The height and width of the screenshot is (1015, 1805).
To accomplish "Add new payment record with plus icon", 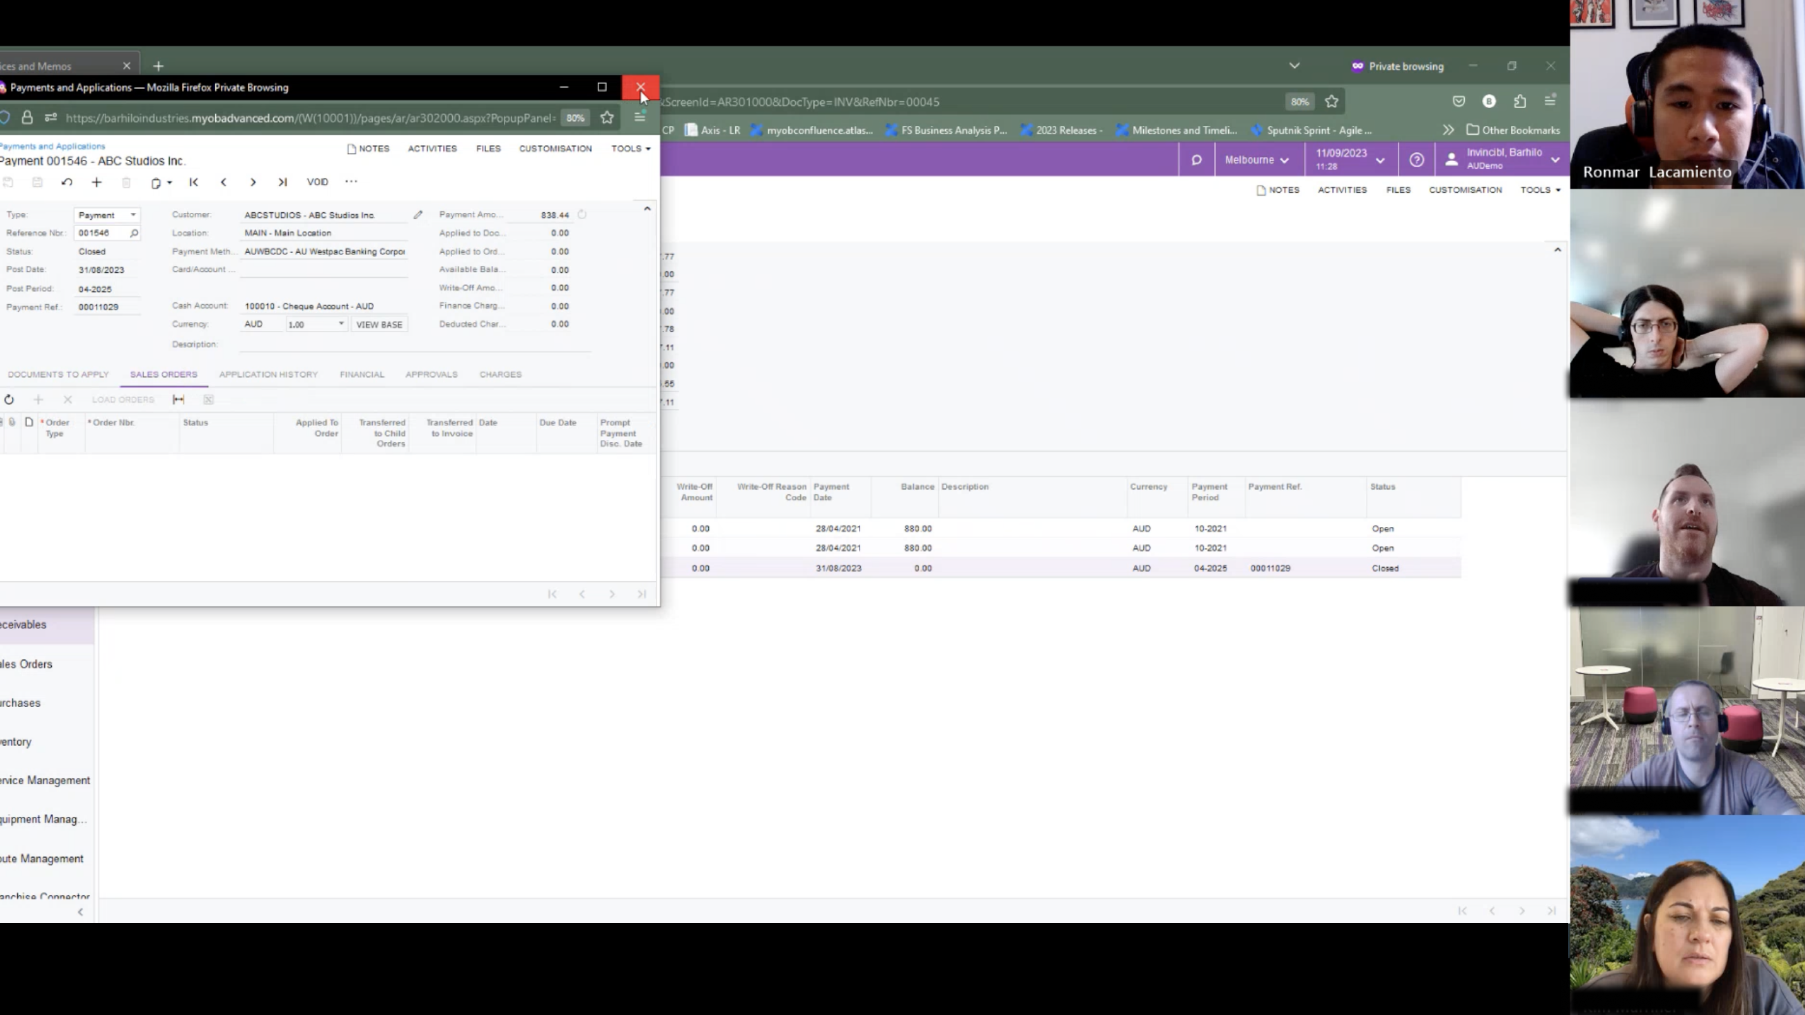I will point(97,182).
